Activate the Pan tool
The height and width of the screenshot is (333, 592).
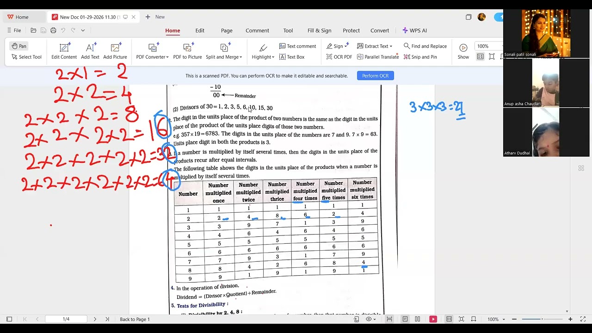click(x=19, y=46)
